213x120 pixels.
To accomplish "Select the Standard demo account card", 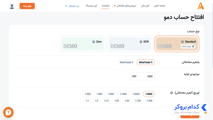I will 177,44.
